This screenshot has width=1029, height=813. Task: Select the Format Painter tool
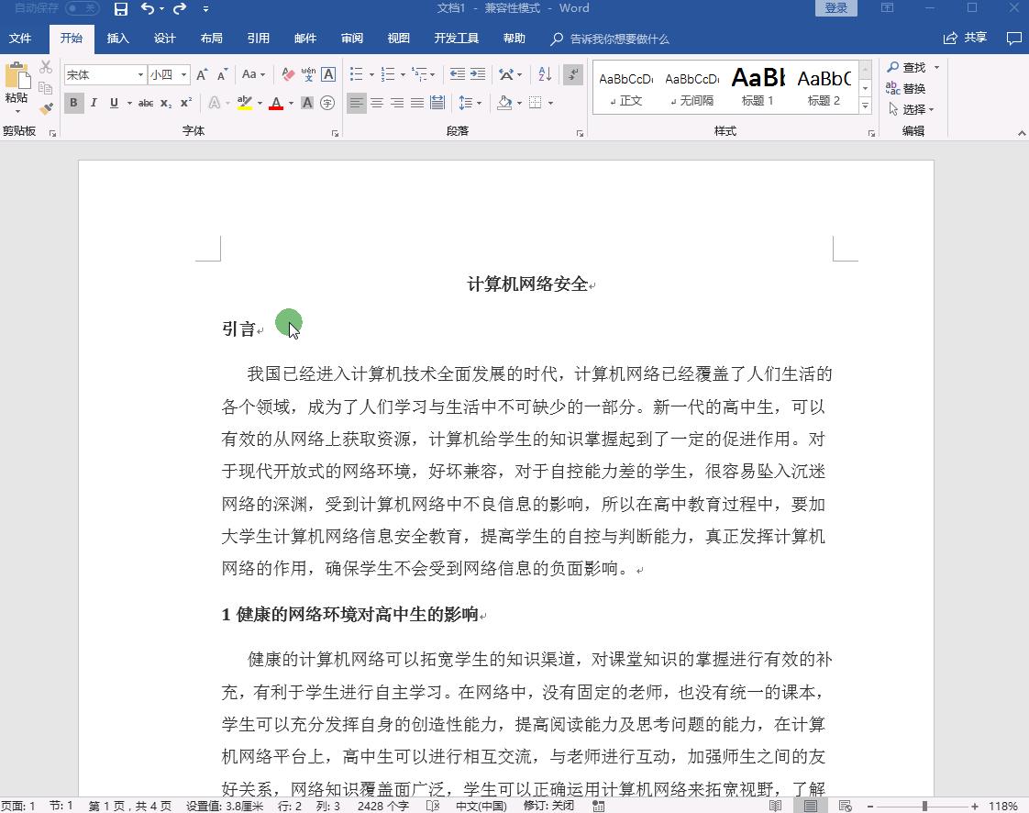click(46, 108)
